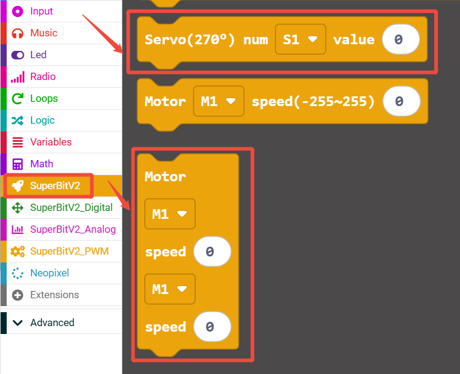Edit first speed value in dual Motor block
Viewport: 460px width, 374px height.
pyautogui.click(x=212, y=252)
